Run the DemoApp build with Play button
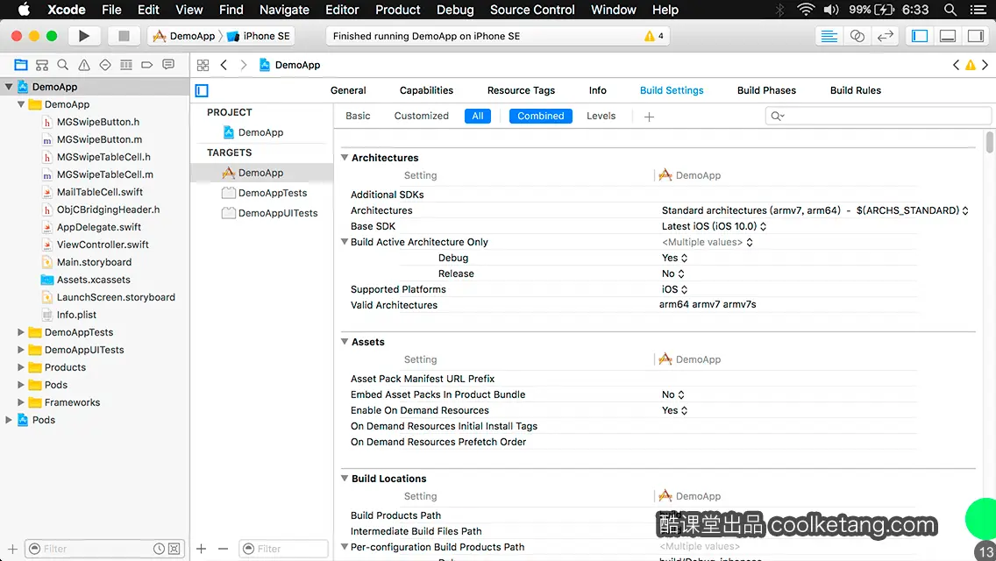Image resolution: width=996 pixels, height=561 pixels. (83, 36)
